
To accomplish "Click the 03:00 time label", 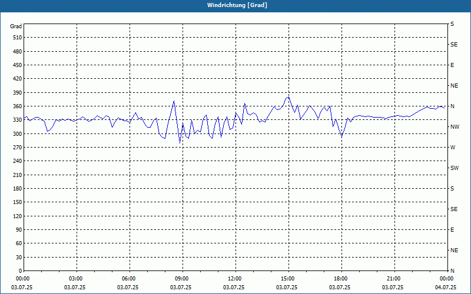I will coord(76,279).
